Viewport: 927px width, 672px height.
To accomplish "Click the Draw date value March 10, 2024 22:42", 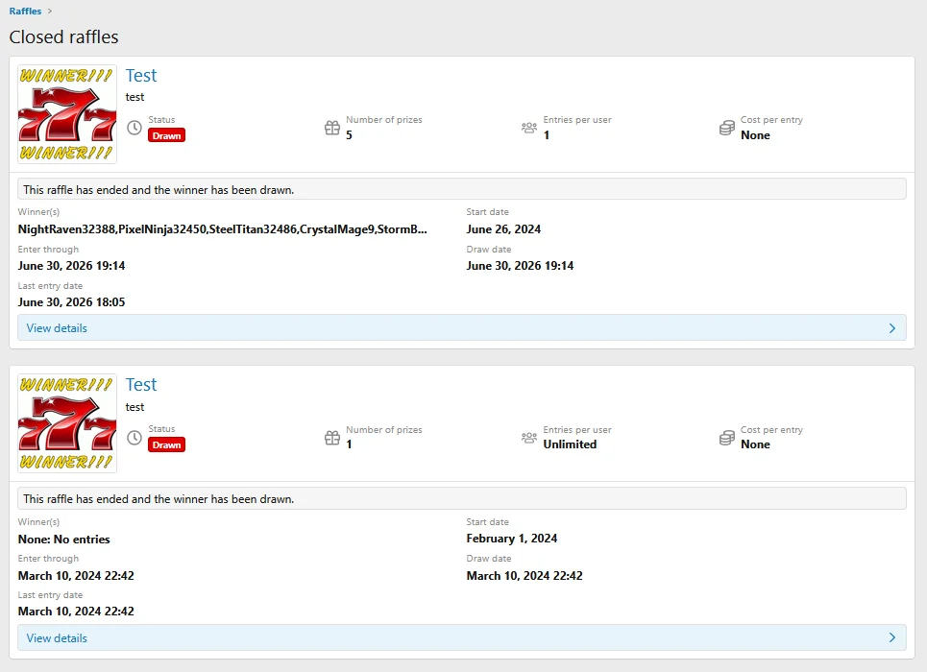I will pyautogui.click(x=524, y=576).
